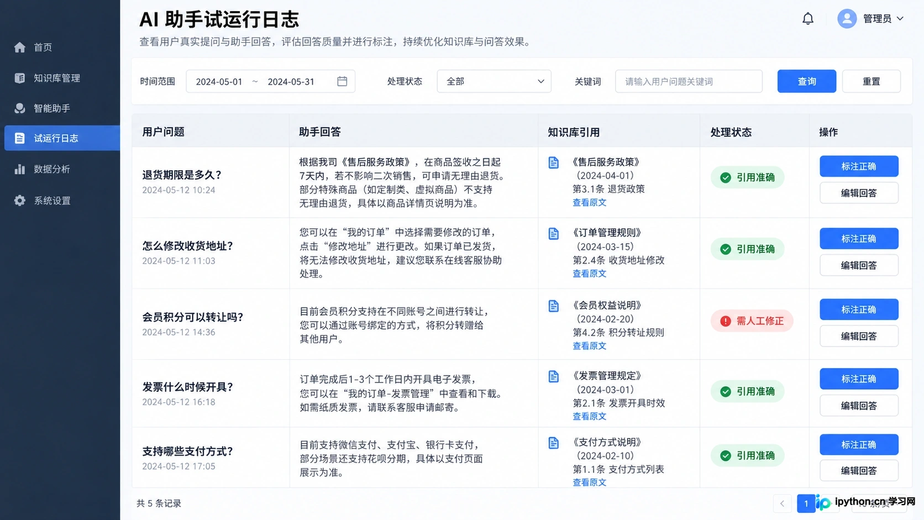Open 查看原文 link under 收货地址修改

click(589, 274)
